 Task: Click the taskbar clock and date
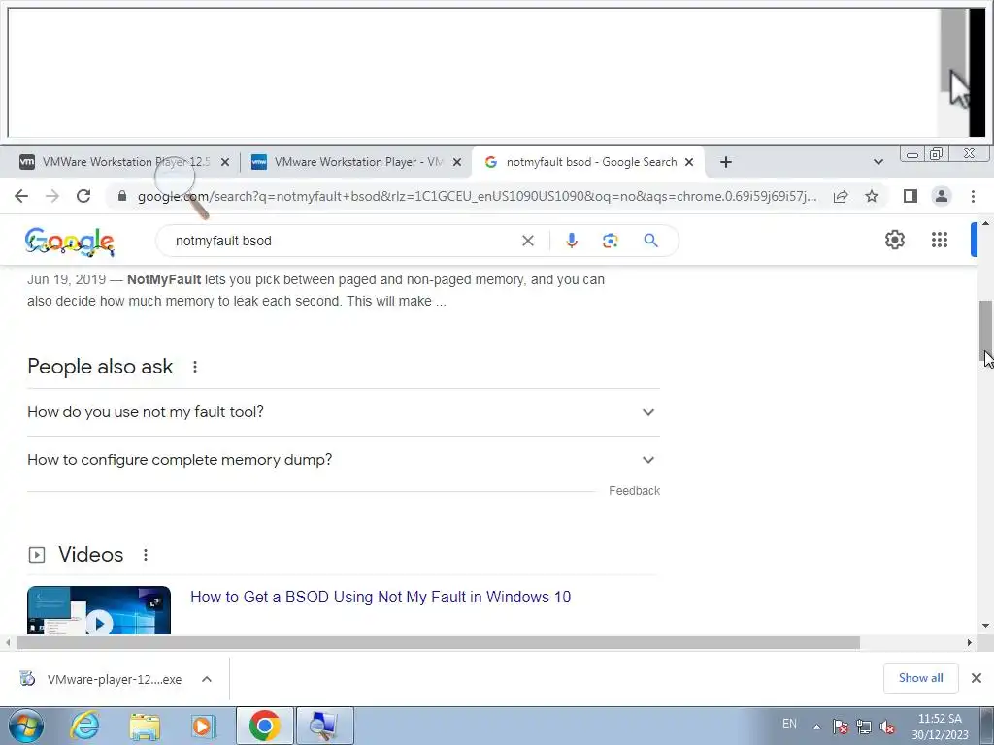coord(940,727)
